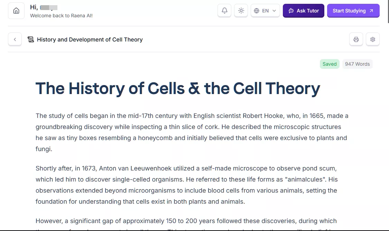Go to the home page icon
Image resolution: width=389 pixels, height=231 pixels.
click(x=16, y=11)
